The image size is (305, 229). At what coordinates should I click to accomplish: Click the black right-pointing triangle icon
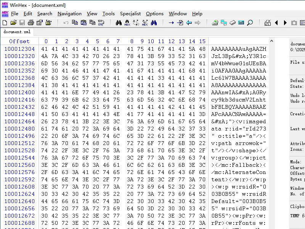click(285, 23)
